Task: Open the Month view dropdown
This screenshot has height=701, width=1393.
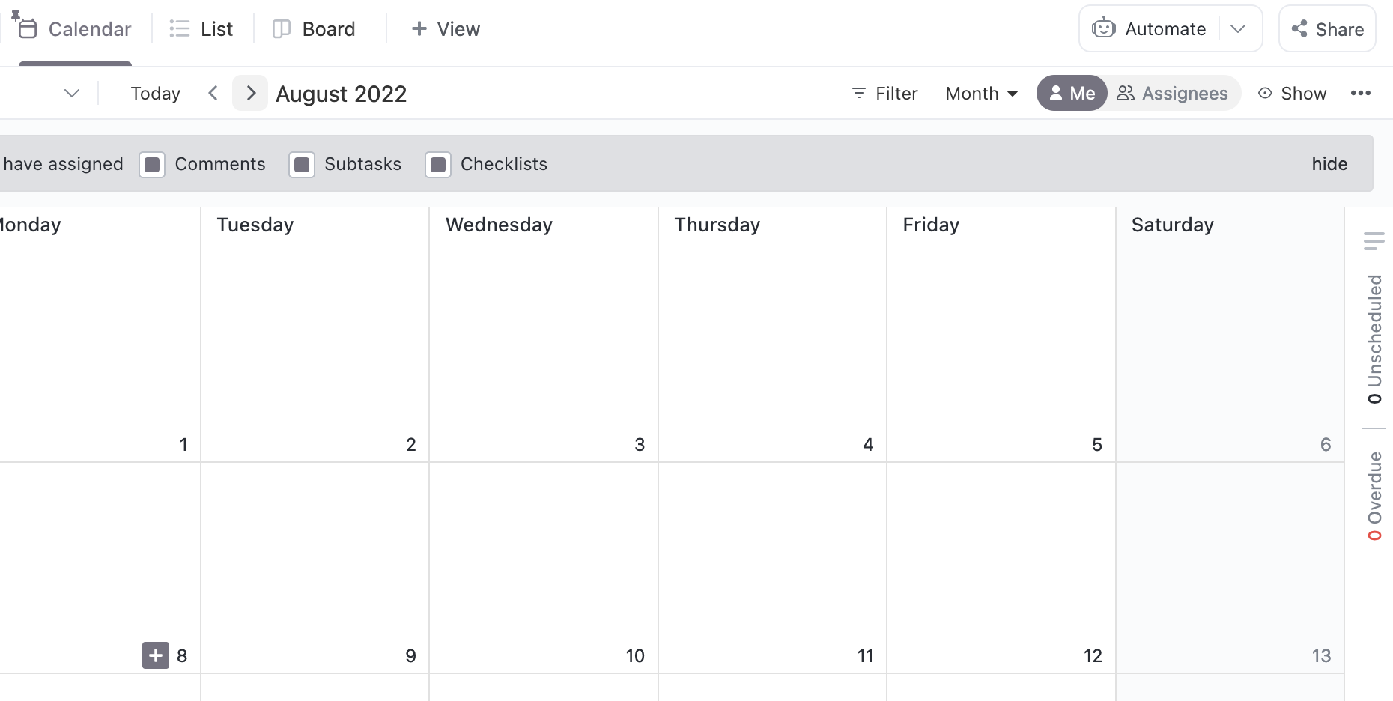Action: coord(981,93)
